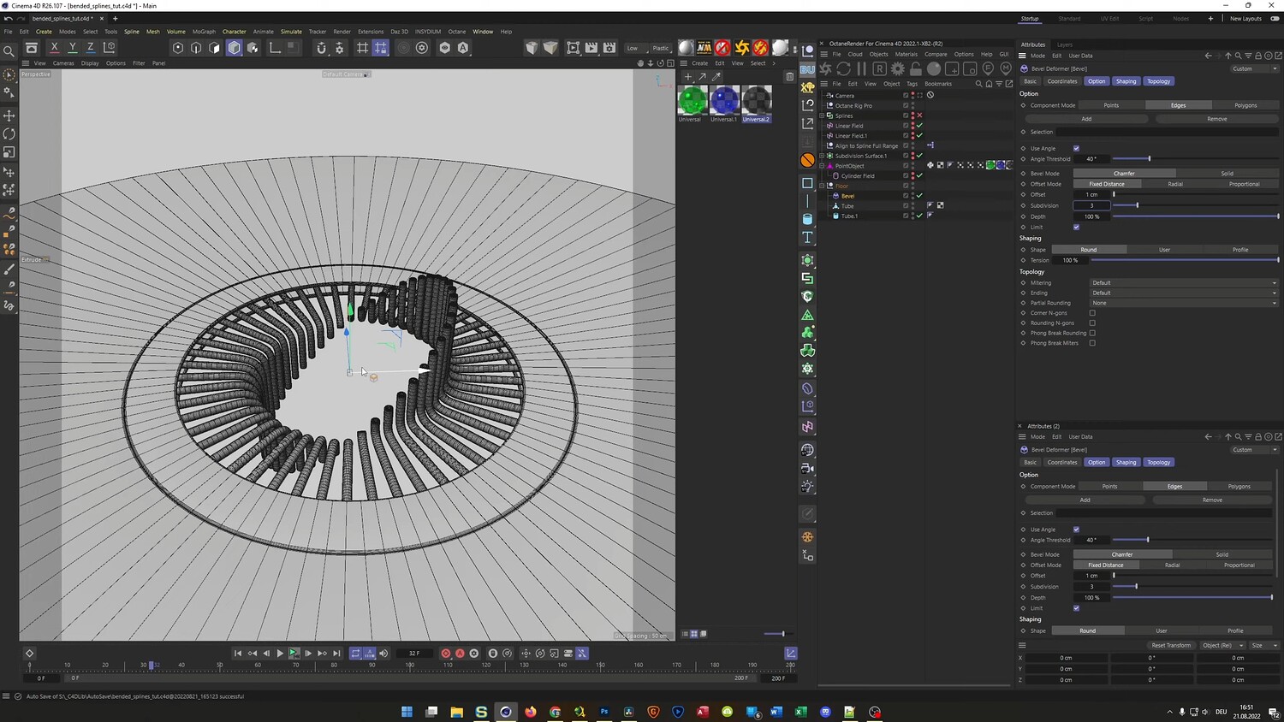Set Bevel Mode to Solid in upper panel
This screenshot has height=722, width=1284.
click(x=1227, y=174)
